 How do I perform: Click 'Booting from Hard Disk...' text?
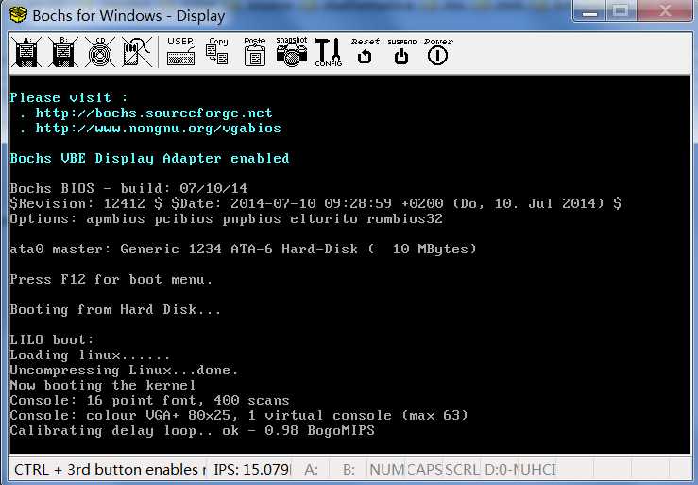click(115, 309)
